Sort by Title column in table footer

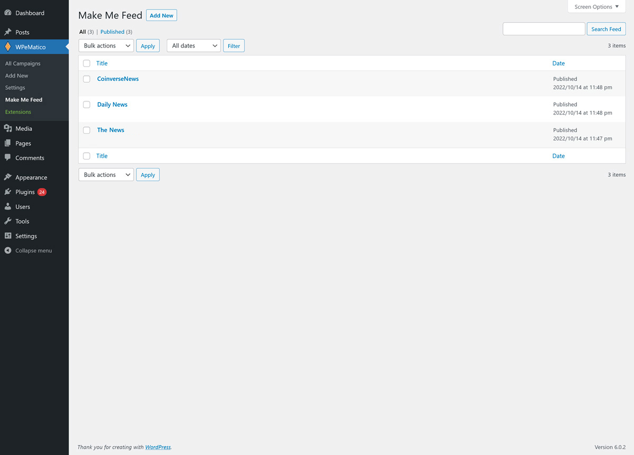(102, 156)
